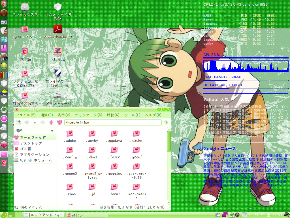Click new tab icon in file manager toolbar
Image resolution: width=290 pixels, height=218 pixels.
tap(18, 122)
